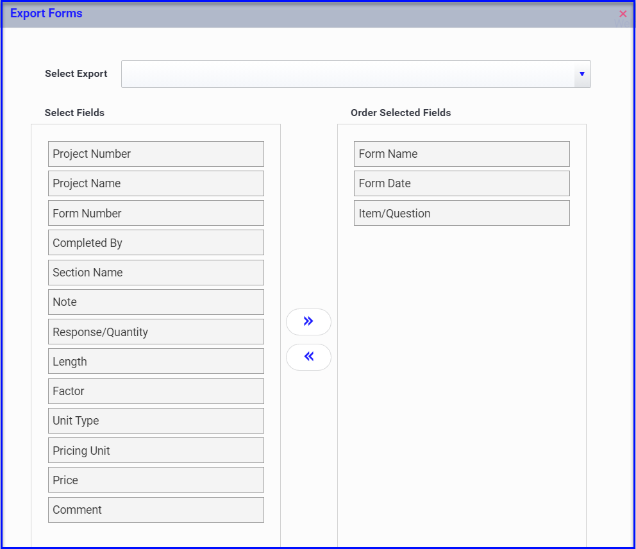The image size is (636, 549).
Task: Open the Select Export dropdown arrow
Action: [x=582, y=74]
